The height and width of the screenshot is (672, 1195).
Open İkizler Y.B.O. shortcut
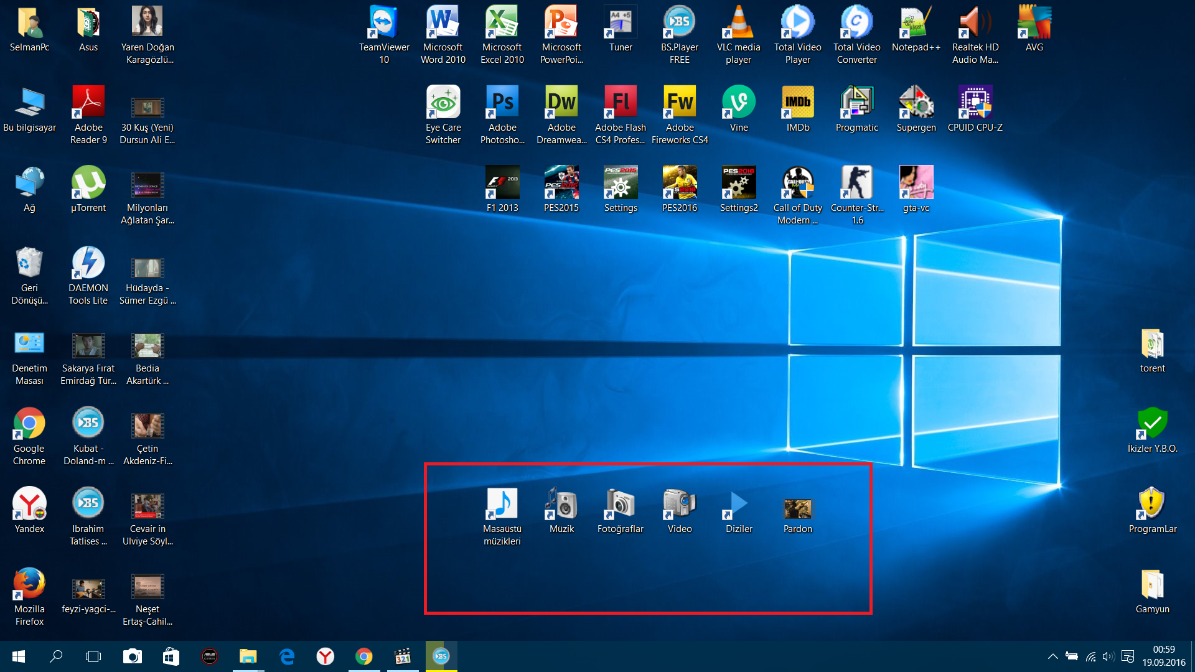pyautogui.click(x=1153, y=430)
